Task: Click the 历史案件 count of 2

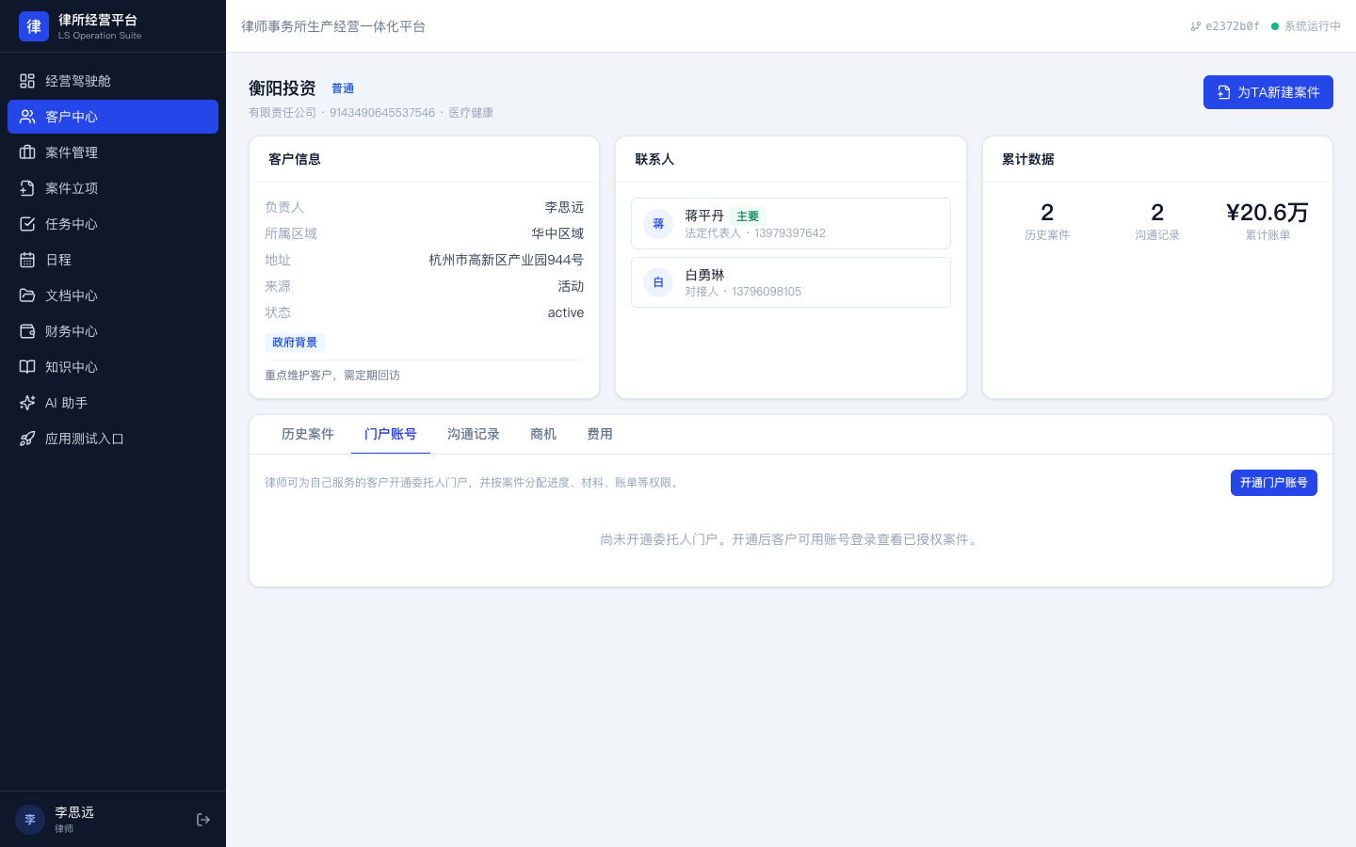Action: tap(1047, 213)
